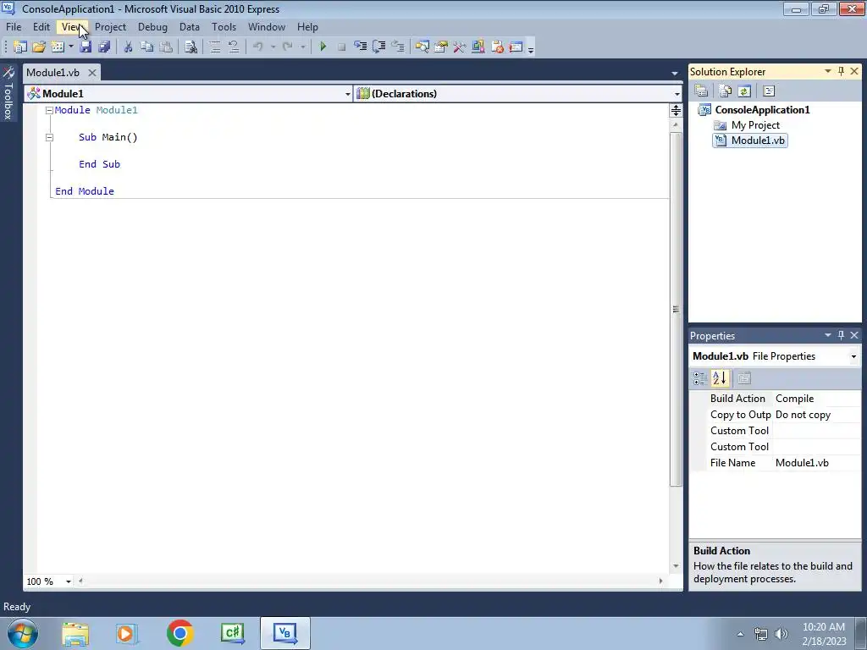
Task: Click the Build Action property row
Action: click(x=776, y=399)
